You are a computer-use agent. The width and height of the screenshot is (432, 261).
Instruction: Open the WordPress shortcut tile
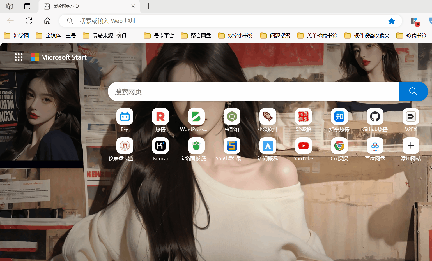coord(196,117)
